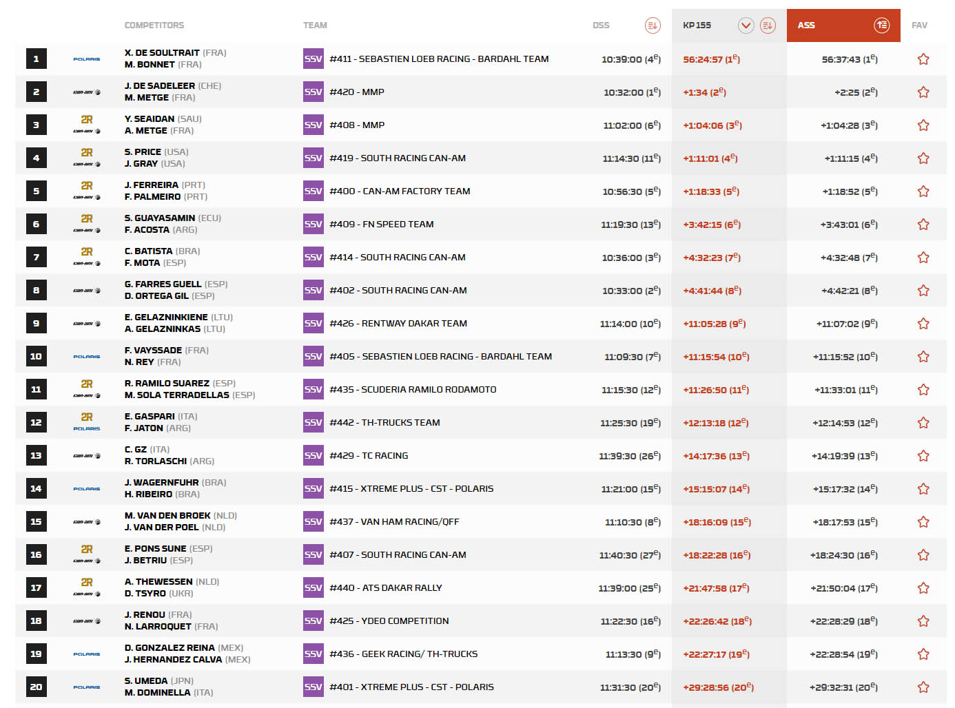
Task: Toggle favorite star for #420 MMP
Action: tap(923, 92)
